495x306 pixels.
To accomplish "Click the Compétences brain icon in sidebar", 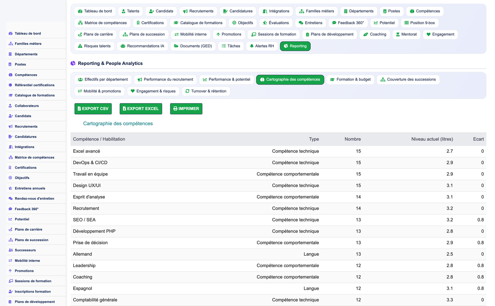I will [11, 75].
